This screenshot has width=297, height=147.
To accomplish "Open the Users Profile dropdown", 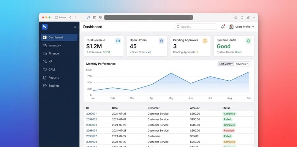I will 242,27.
